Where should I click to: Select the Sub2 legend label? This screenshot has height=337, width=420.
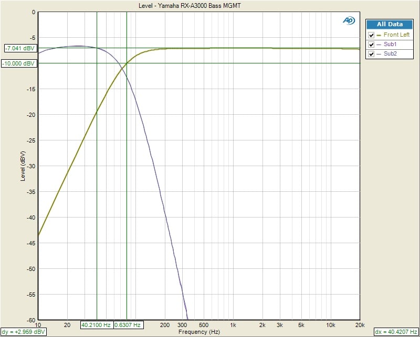click(x=390, y=53)
